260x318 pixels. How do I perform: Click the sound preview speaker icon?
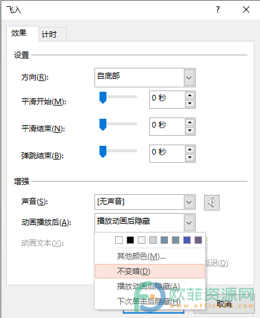click(x=212, y=202)
